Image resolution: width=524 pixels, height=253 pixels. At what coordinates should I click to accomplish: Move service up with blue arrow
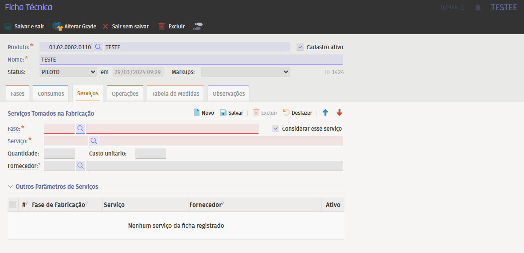(325, 113)
